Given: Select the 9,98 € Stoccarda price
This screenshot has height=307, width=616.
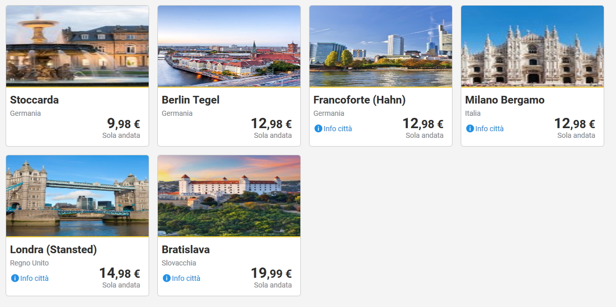Looking at the screenshot, I should coord(123,124).
